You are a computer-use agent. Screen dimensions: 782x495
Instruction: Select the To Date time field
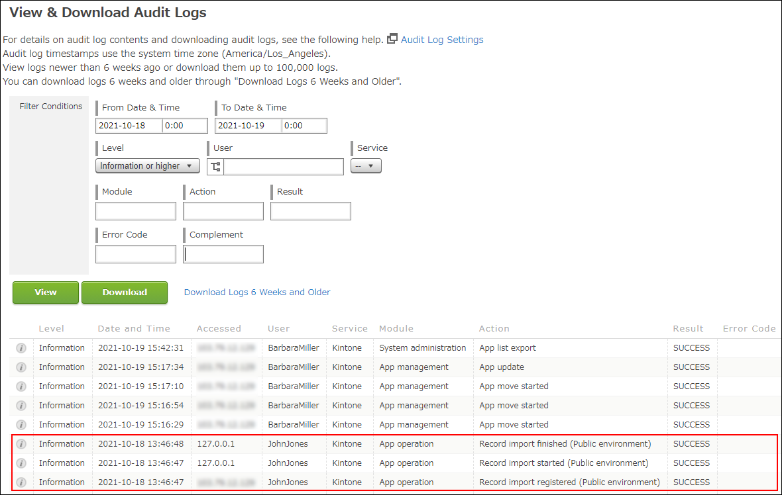point(304,125)
